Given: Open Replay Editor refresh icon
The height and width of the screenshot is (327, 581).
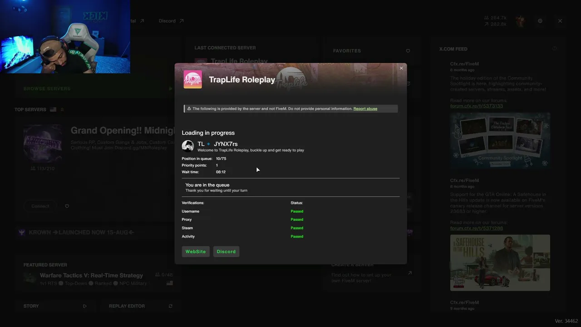Looking at the screenshot, I should pyautogui.click(x=171, y=306).
